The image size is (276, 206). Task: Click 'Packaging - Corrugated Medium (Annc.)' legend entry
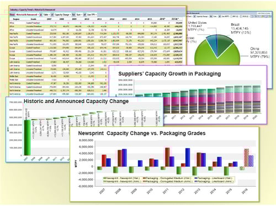[167, 182]
